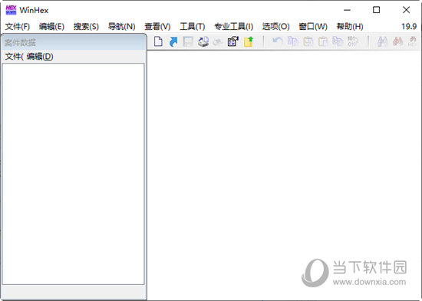Screen dimensions: 422x301
Task: Click the Undo arrow icon
Action: 278,41
